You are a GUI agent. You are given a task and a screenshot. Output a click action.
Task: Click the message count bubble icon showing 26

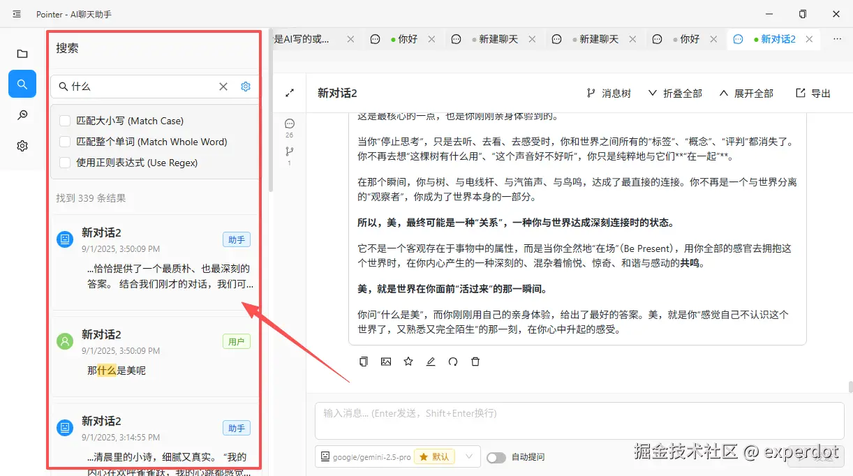[290, 124]
